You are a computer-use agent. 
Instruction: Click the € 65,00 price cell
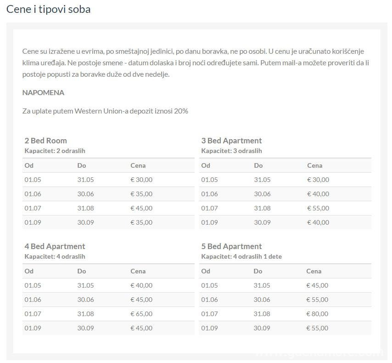(x=141, y=314)
